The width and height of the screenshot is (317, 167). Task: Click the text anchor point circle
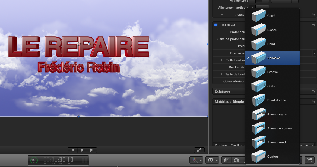tap(79, 44)
